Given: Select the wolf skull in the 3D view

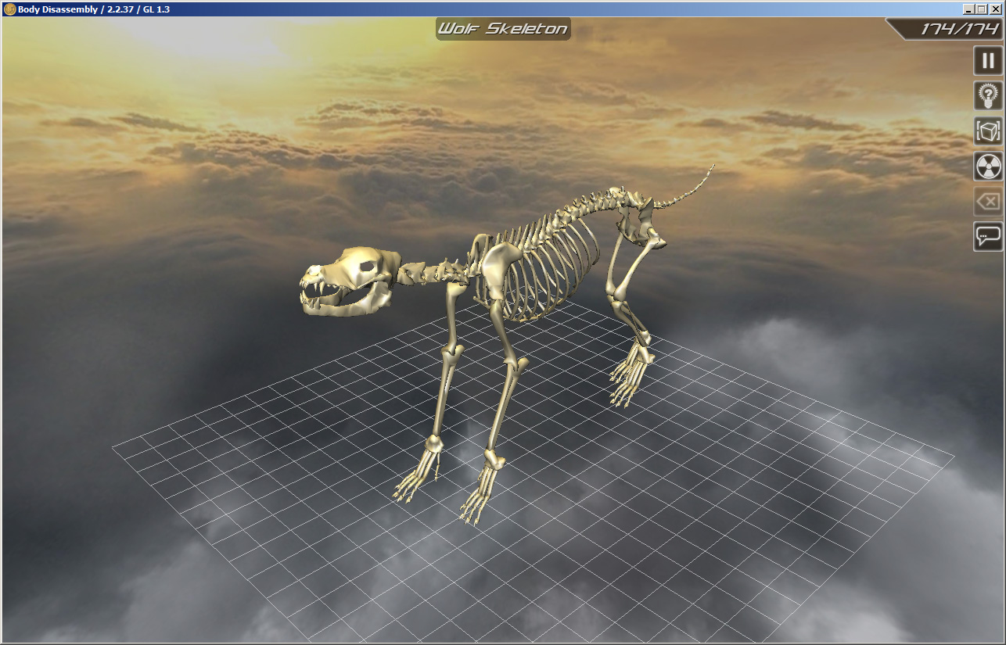Looking at the screenshot, I should (x=350, y=281).
